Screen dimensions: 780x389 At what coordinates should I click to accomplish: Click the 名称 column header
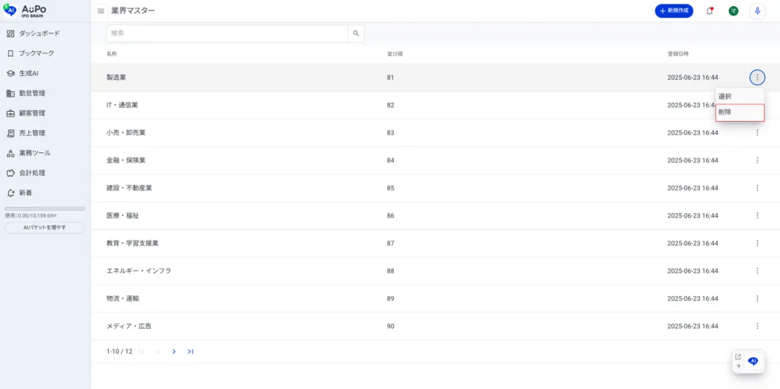click(x=111, y=53)
